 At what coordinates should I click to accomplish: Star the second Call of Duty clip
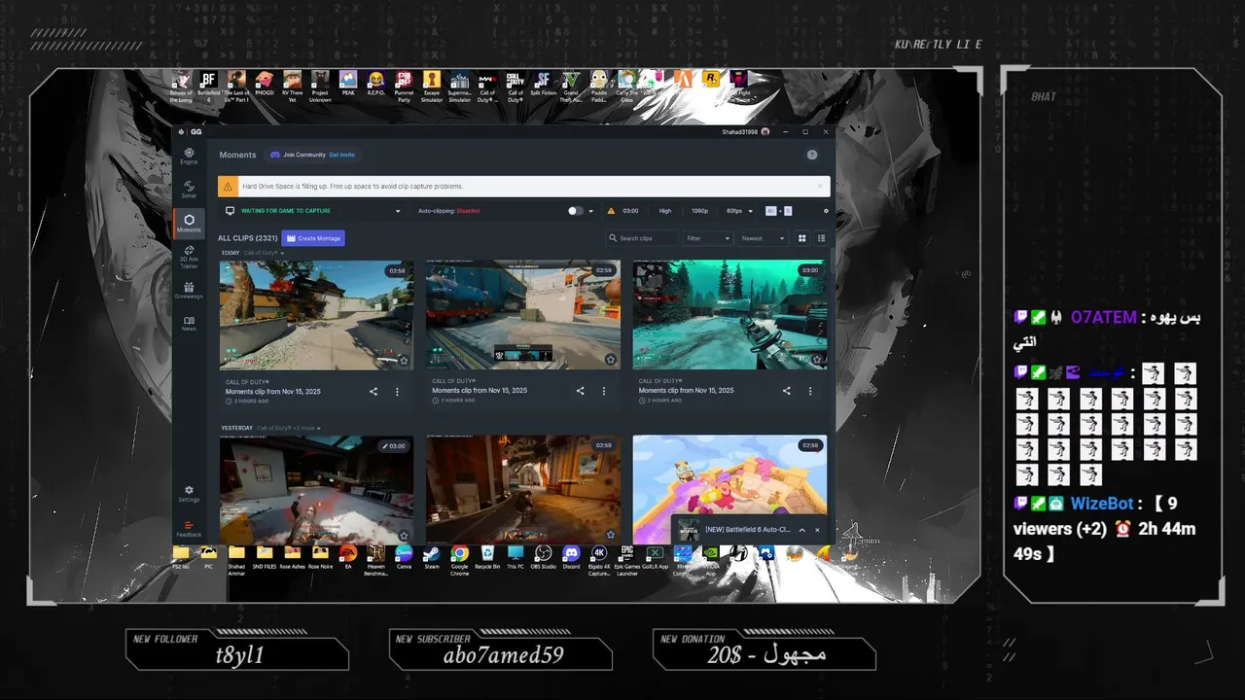pyautogui.click(x=611, y=359)
